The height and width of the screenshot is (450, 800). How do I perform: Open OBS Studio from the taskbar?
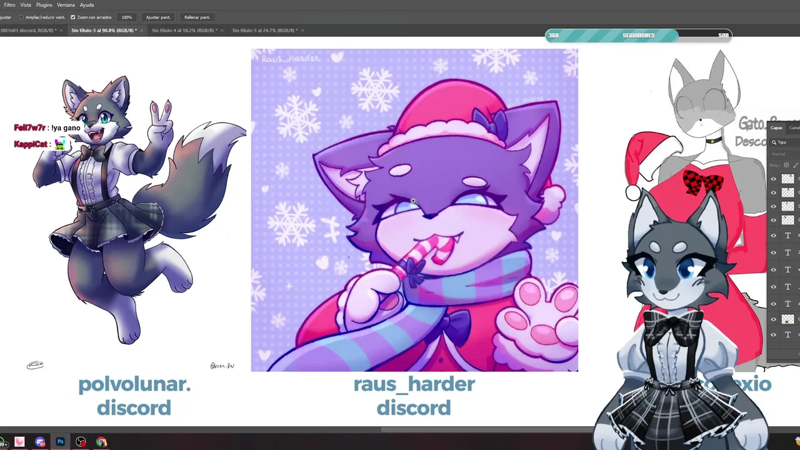click(81, 442)
